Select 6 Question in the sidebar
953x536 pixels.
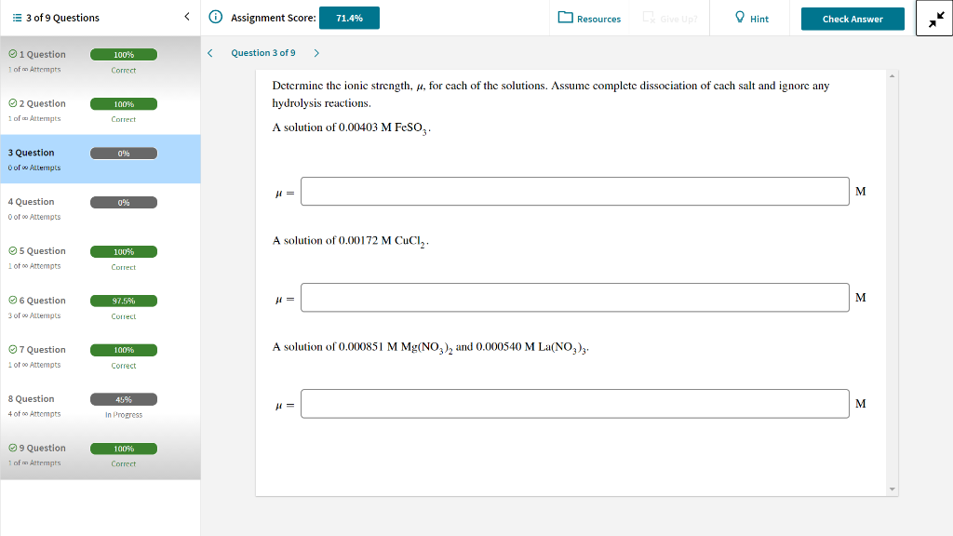click(101, 307)
